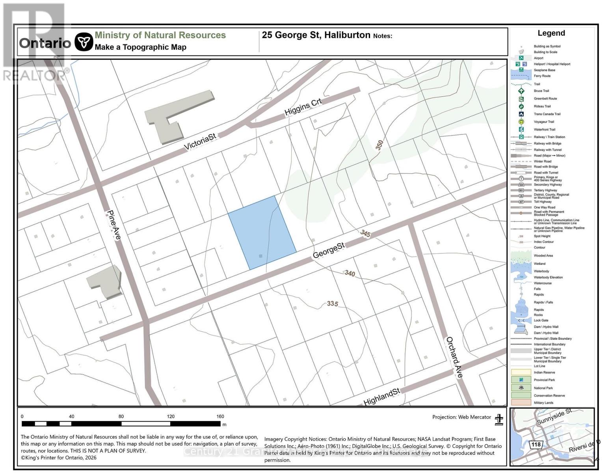Click the Rideau Trail legend icon
Image resolution: width=612 pixels, height=473 pixels.
tap(521, 106)
